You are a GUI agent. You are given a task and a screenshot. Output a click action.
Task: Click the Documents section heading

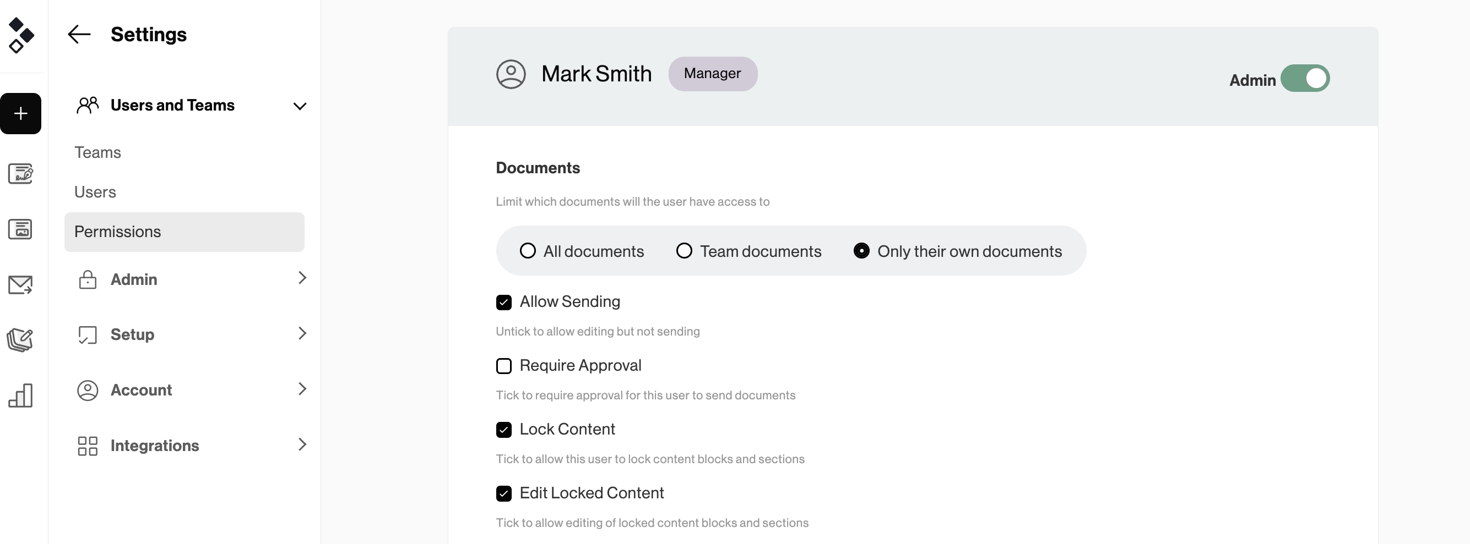(538, 168)
